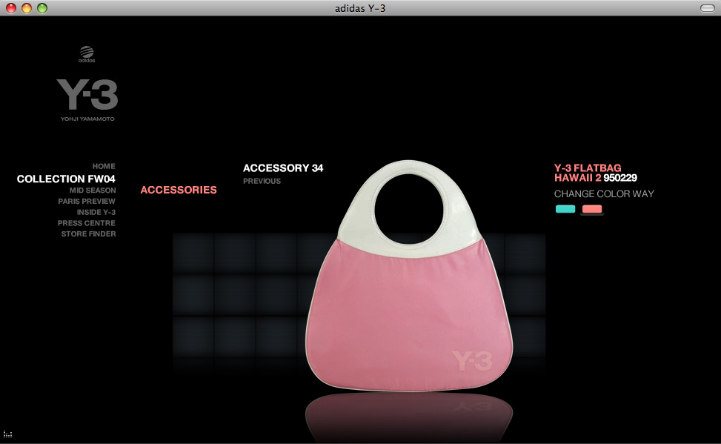This screenshot has height=444, width=721.
Task: Click the Y-3 FLATBAG HAWAII 2 title
Action: tap(588, 173)
